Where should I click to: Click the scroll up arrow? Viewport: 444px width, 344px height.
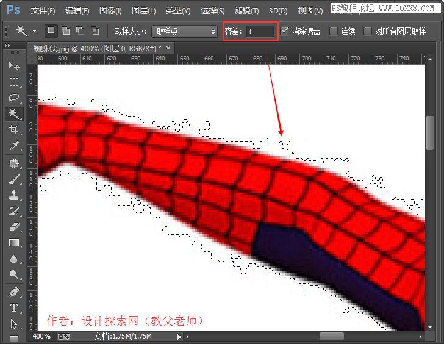[x=430, y=59]
